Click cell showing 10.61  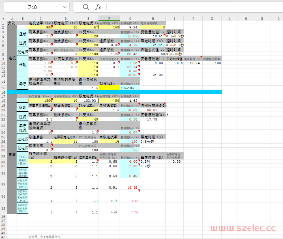[x=153, y=36]
